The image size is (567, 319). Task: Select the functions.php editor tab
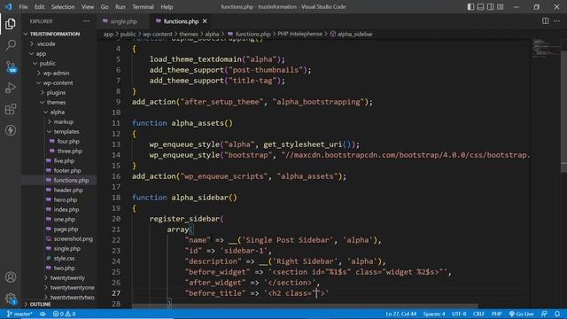(181, 21)
